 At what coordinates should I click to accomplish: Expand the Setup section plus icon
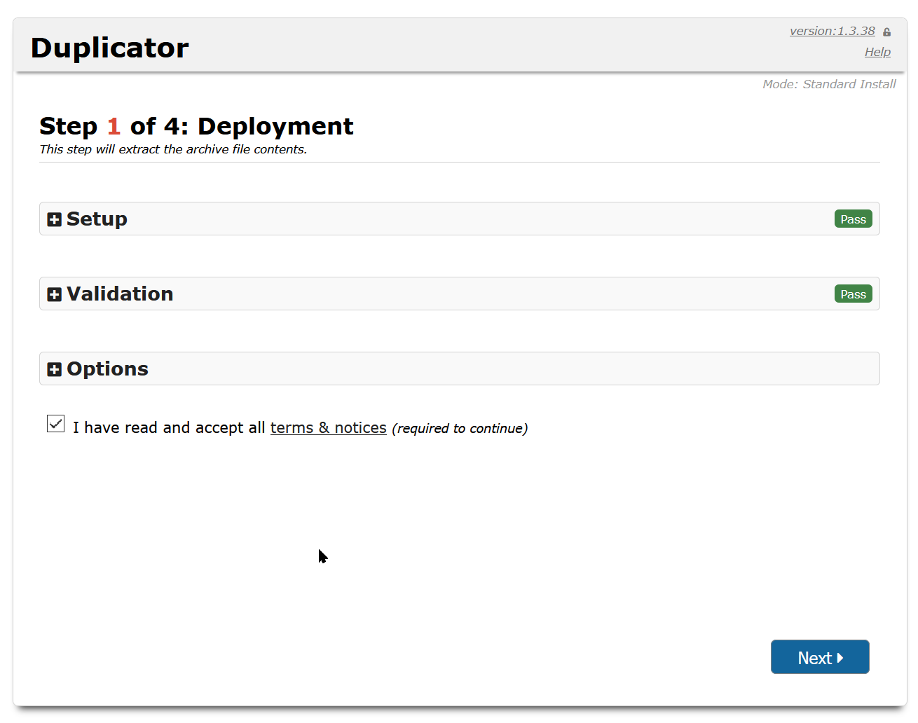[55, 219]
